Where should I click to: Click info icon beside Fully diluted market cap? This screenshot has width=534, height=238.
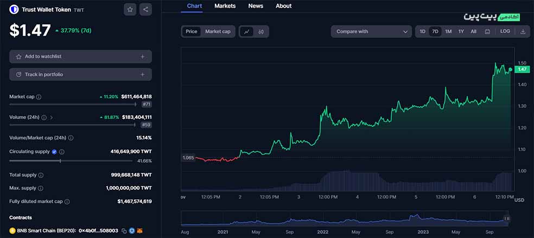click(x=67, y=202)
